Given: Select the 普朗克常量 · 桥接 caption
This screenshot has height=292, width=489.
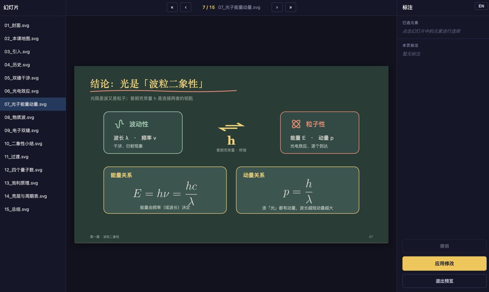Looking at the screenshot, I should coord(231,150).
